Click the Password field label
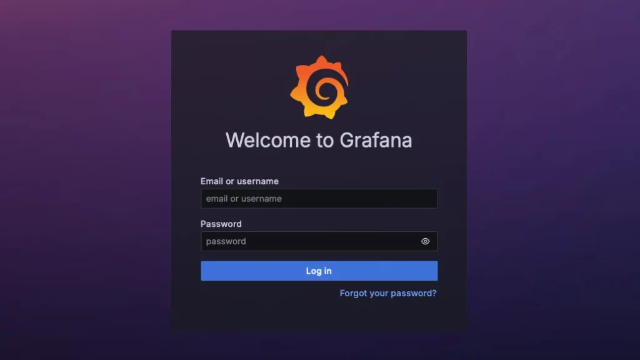Screen dimensions: 640x360 tap(221, 224)
